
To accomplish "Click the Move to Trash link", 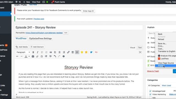I will 153,71.
